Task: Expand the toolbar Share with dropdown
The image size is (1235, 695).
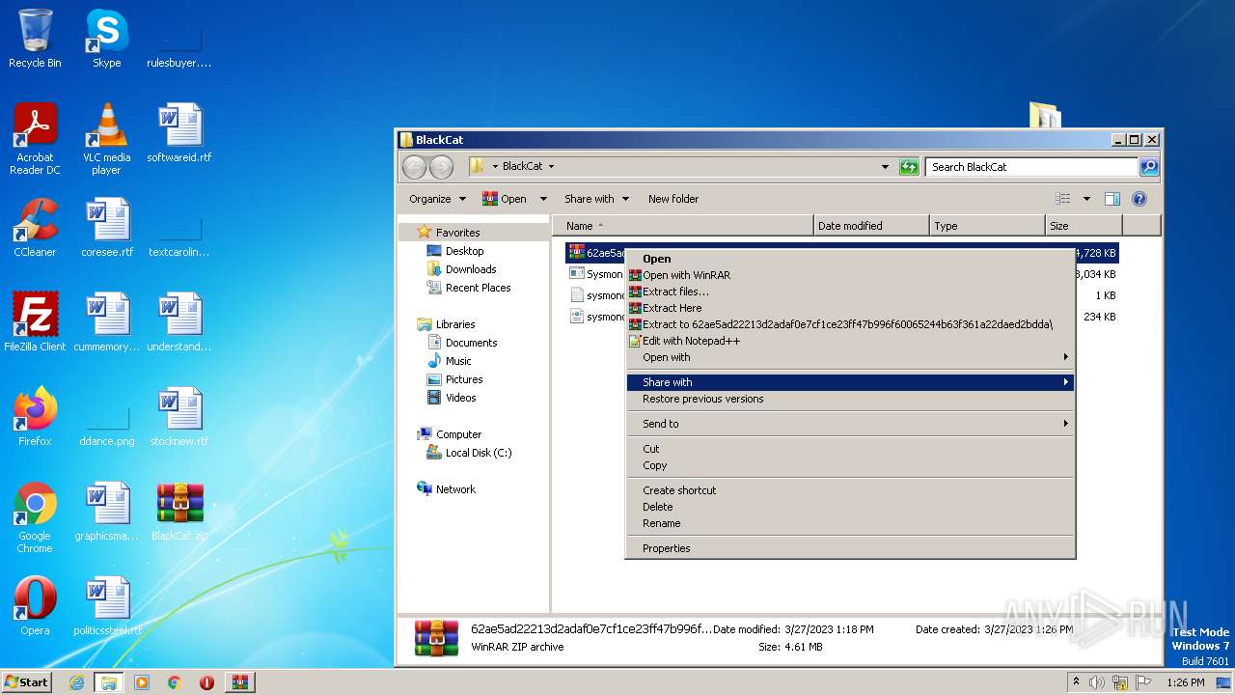Action: coord(596,199)
